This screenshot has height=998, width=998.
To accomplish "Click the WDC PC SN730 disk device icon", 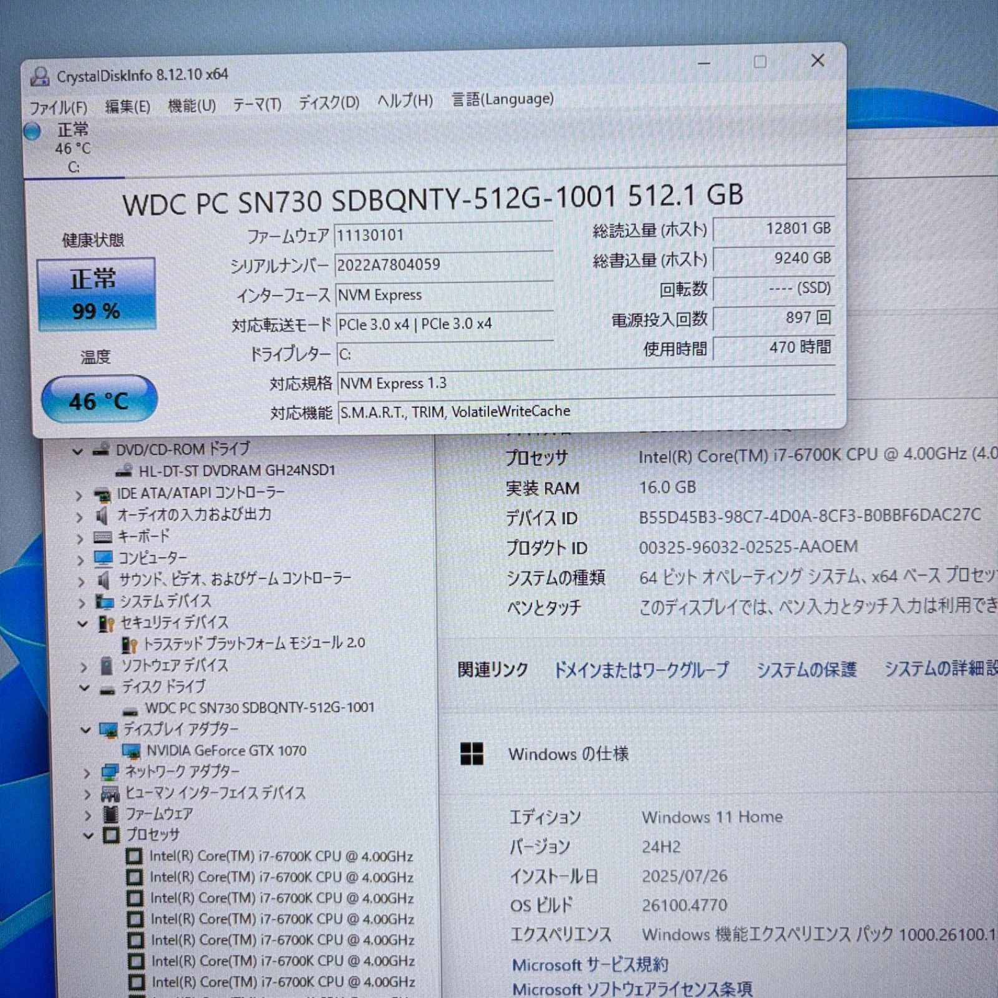I will coord(130,711).
